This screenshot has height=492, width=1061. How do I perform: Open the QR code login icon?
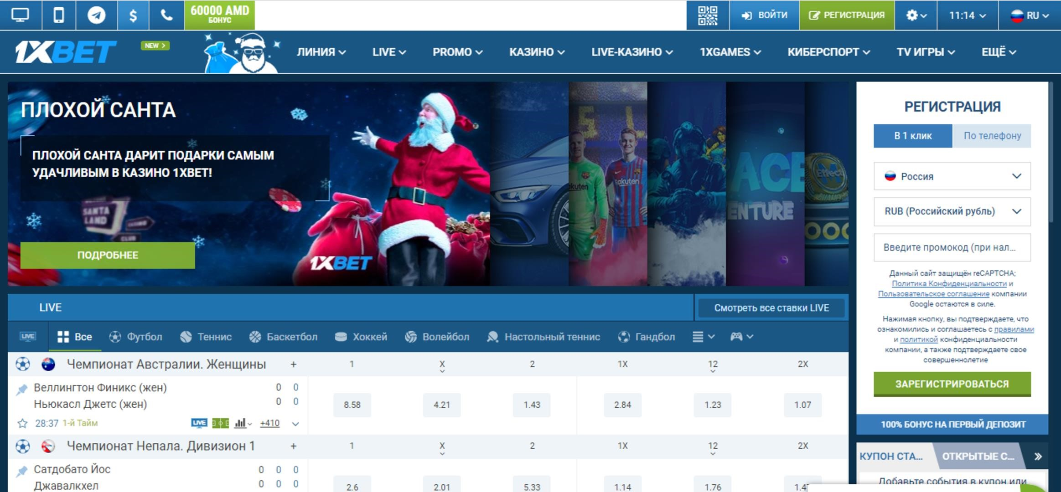tap(708, 15)
